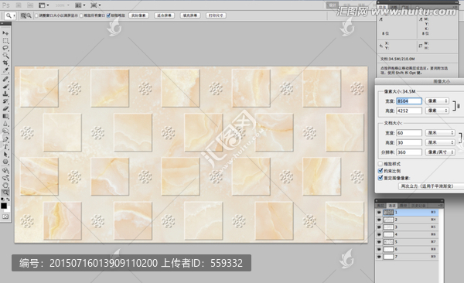Open 两次立方 resampling method dropdown
This screenshot has height=283, width=464.
[x=431, y=186]
